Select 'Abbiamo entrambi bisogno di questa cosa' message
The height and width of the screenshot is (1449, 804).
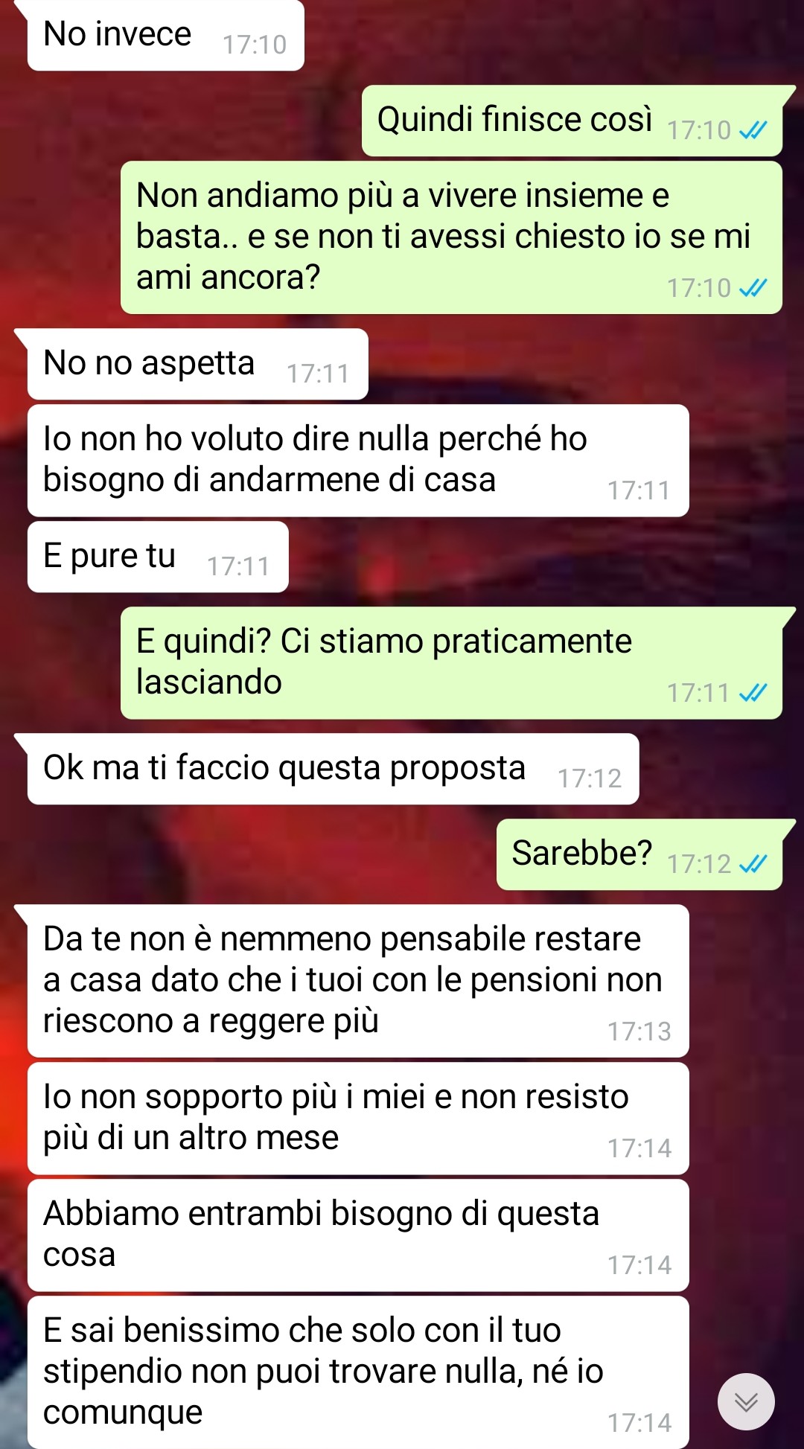click(x=358, y=1235)
